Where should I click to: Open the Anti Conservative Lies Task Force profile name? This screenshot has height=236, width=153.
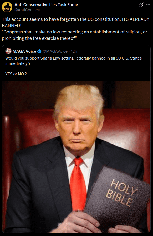click(46, 5)
